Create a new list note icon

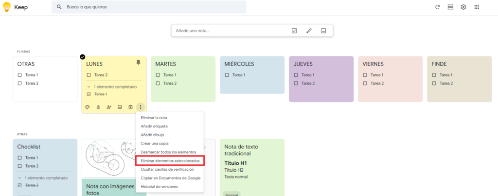pyautogui.click(x=294, y=31)
